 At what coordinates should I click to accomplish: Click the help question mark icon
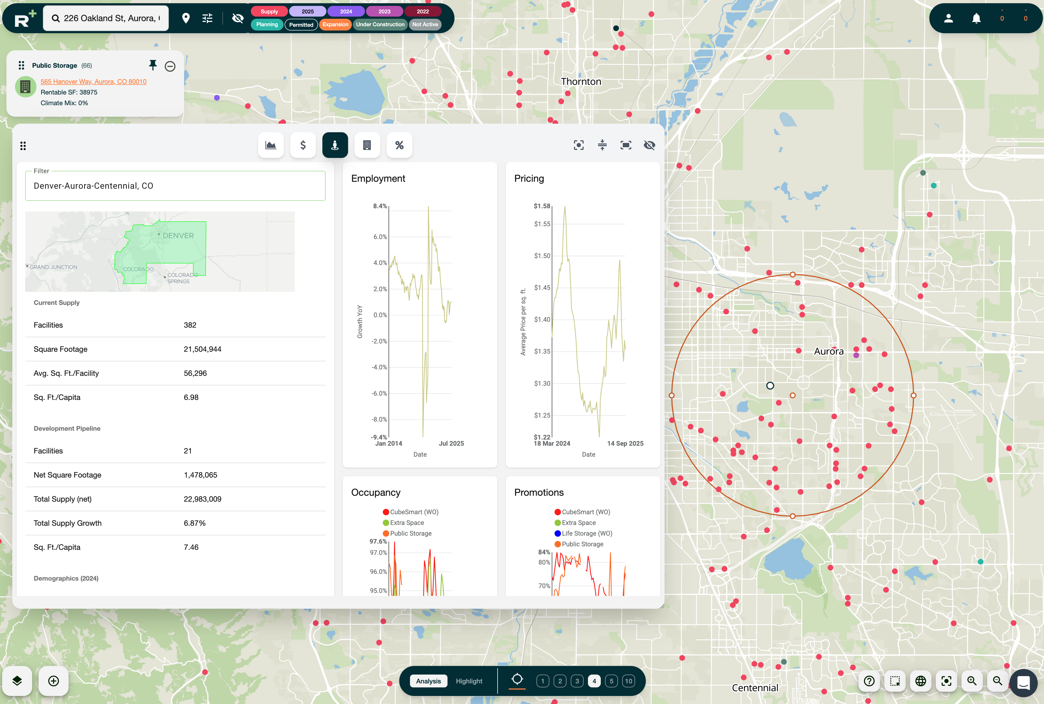click(870, 681)
